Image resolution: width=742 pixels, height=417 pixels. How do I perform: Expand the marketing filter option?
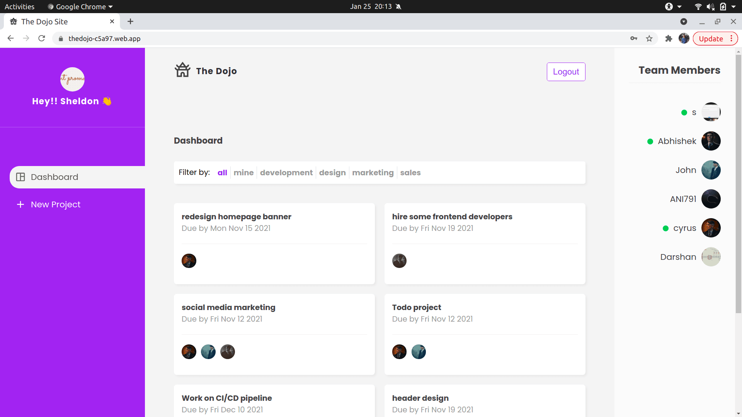click(x=373, y=172)
